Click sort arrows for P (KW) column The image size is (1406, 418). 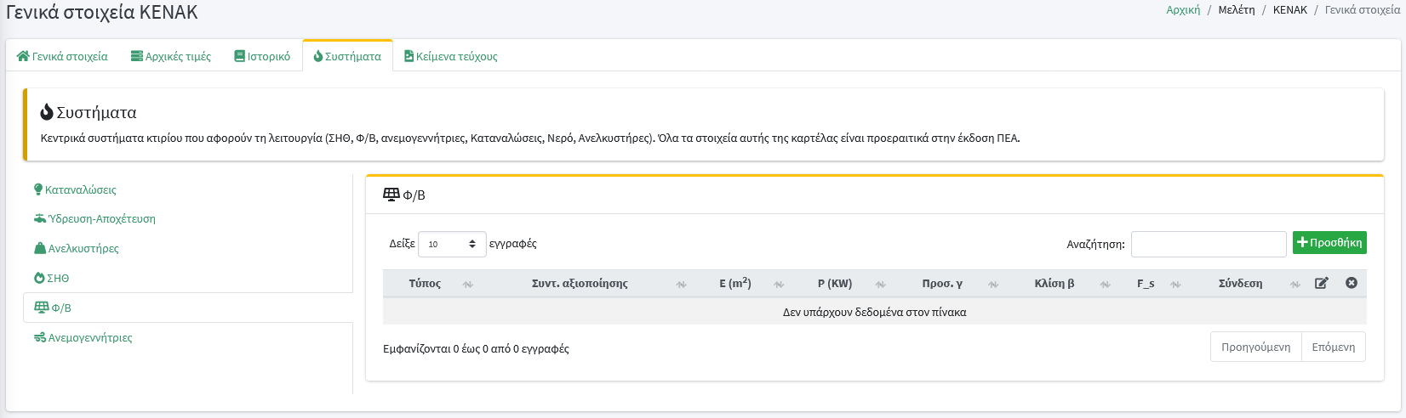point(880,285)
